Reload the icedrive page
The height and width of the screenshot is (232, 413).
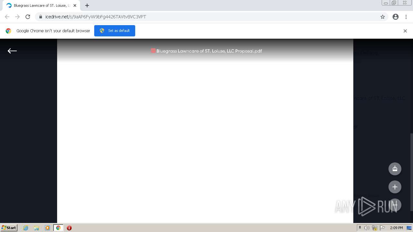point(28,17)
